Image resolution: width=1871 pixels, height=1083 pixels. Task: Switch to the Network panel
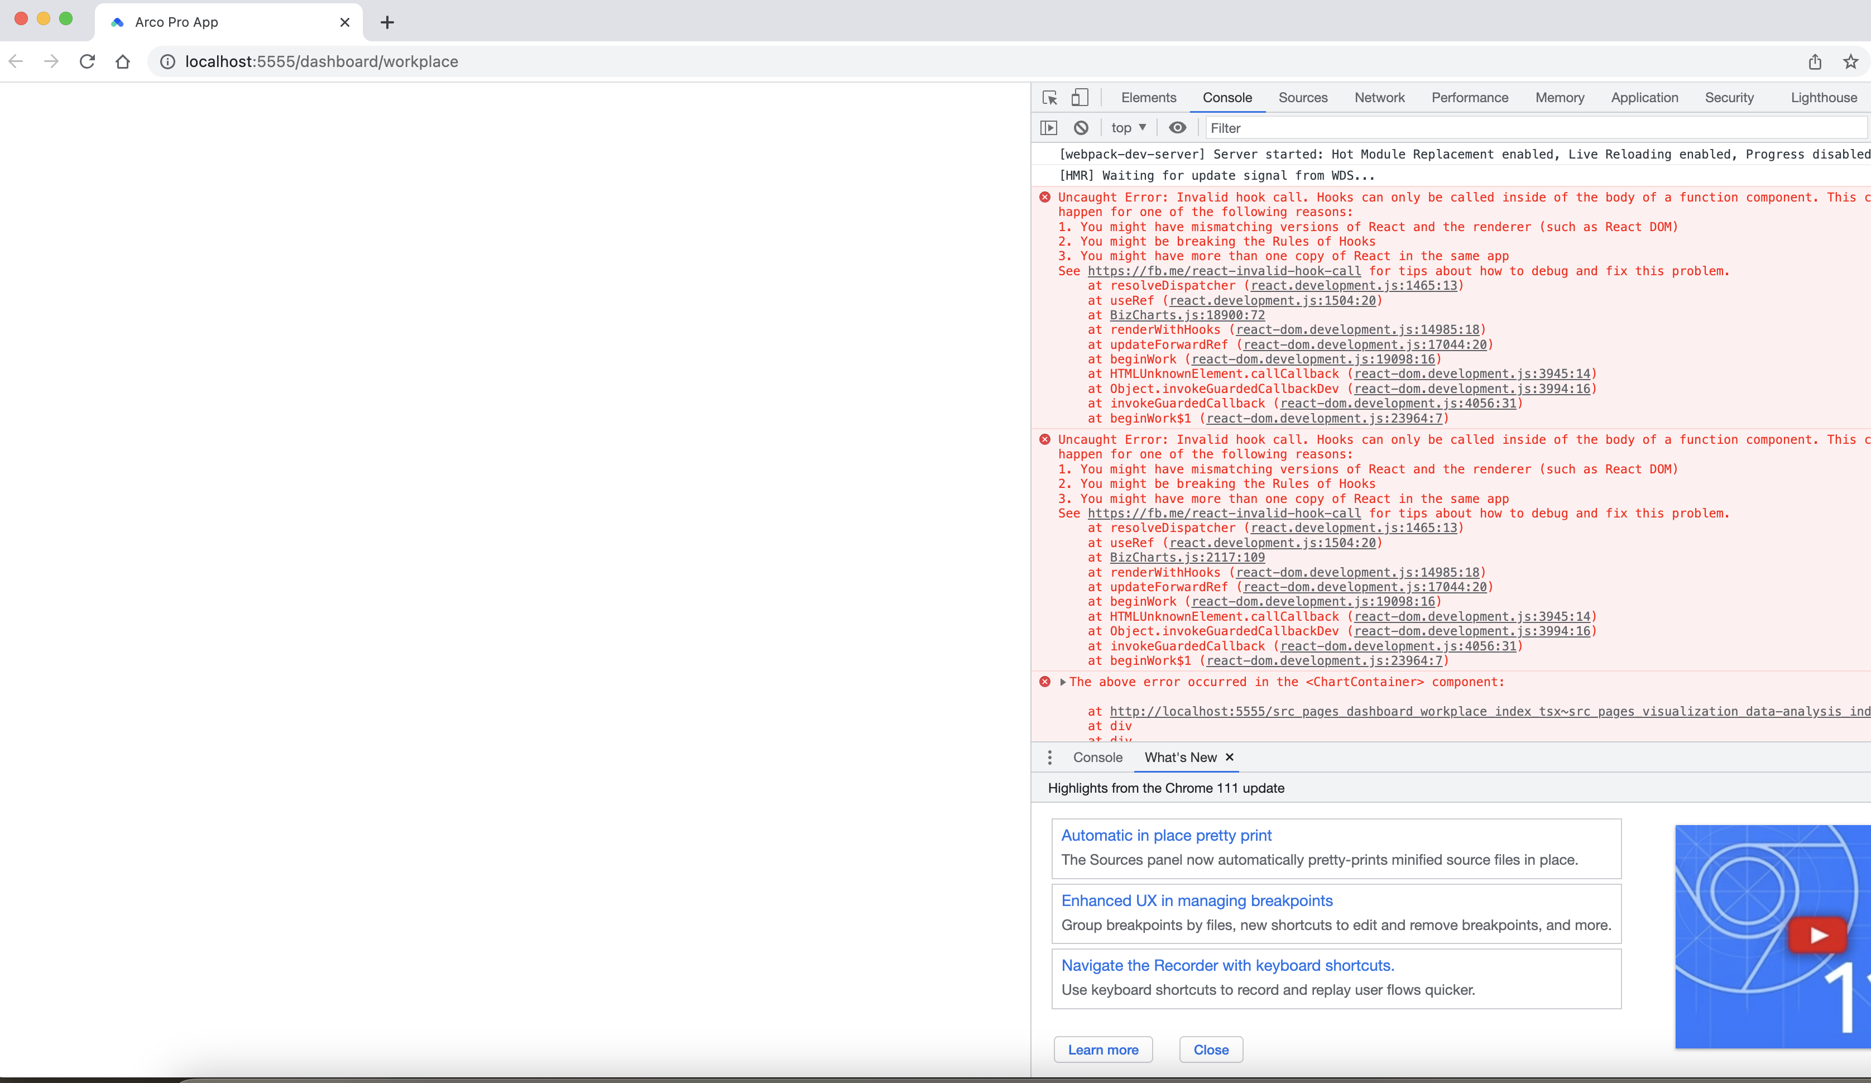tap(1379, 97)
